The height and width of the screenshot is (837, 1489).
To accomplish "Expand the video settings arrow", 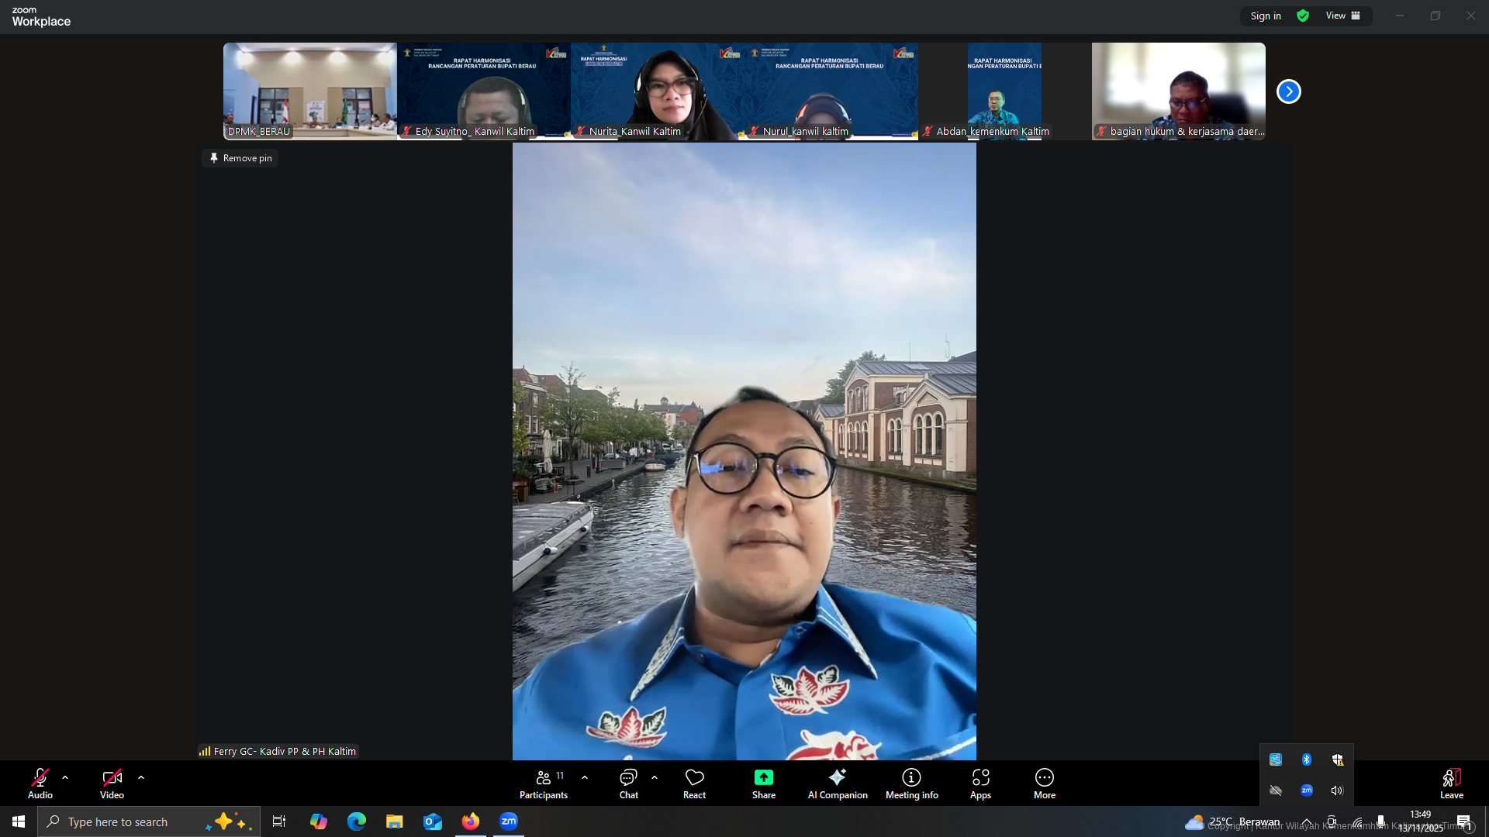I will [141, 777].
